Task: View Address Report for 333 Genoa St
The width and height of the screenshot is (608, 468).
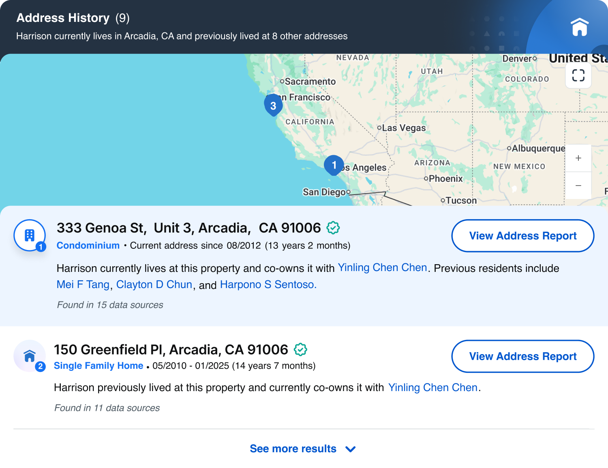Action: point(522,236)
